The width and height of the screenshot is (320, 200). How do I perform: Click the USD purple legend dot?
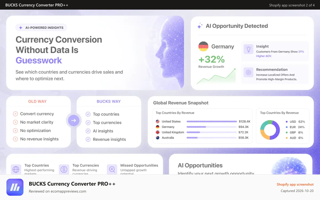pyautogui.click(x=287, y=122)
